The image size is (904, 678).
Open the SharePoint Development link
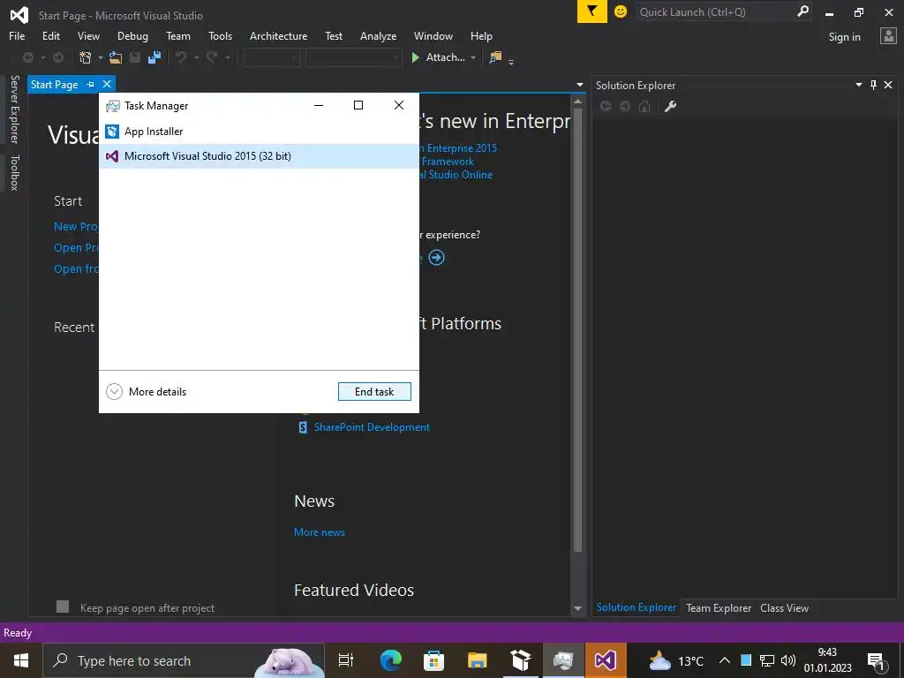coord(372,427)
